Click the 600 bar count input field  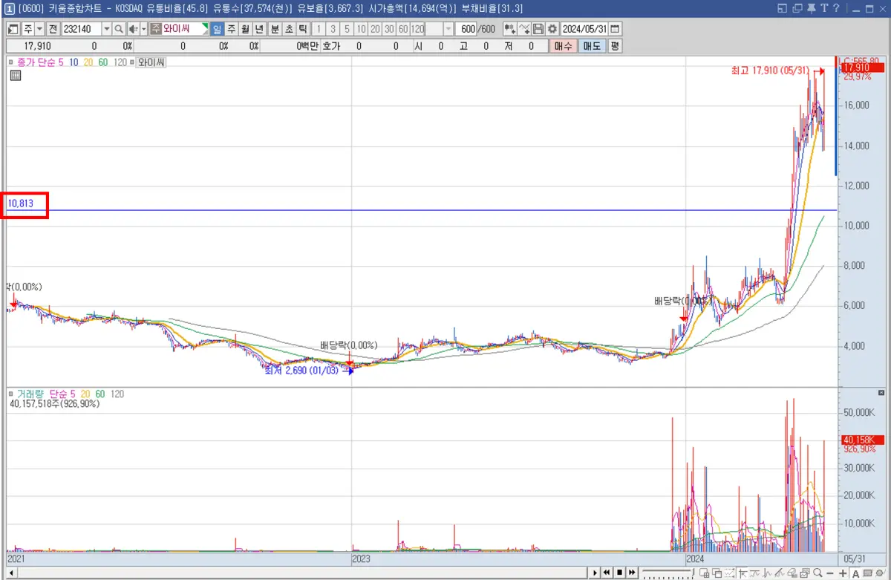(x=466, y=29)
